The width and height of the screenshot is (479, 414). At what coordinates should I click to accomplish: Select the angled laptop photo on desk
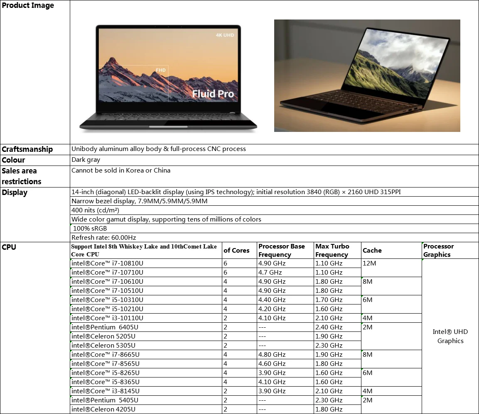click(367, 75)
